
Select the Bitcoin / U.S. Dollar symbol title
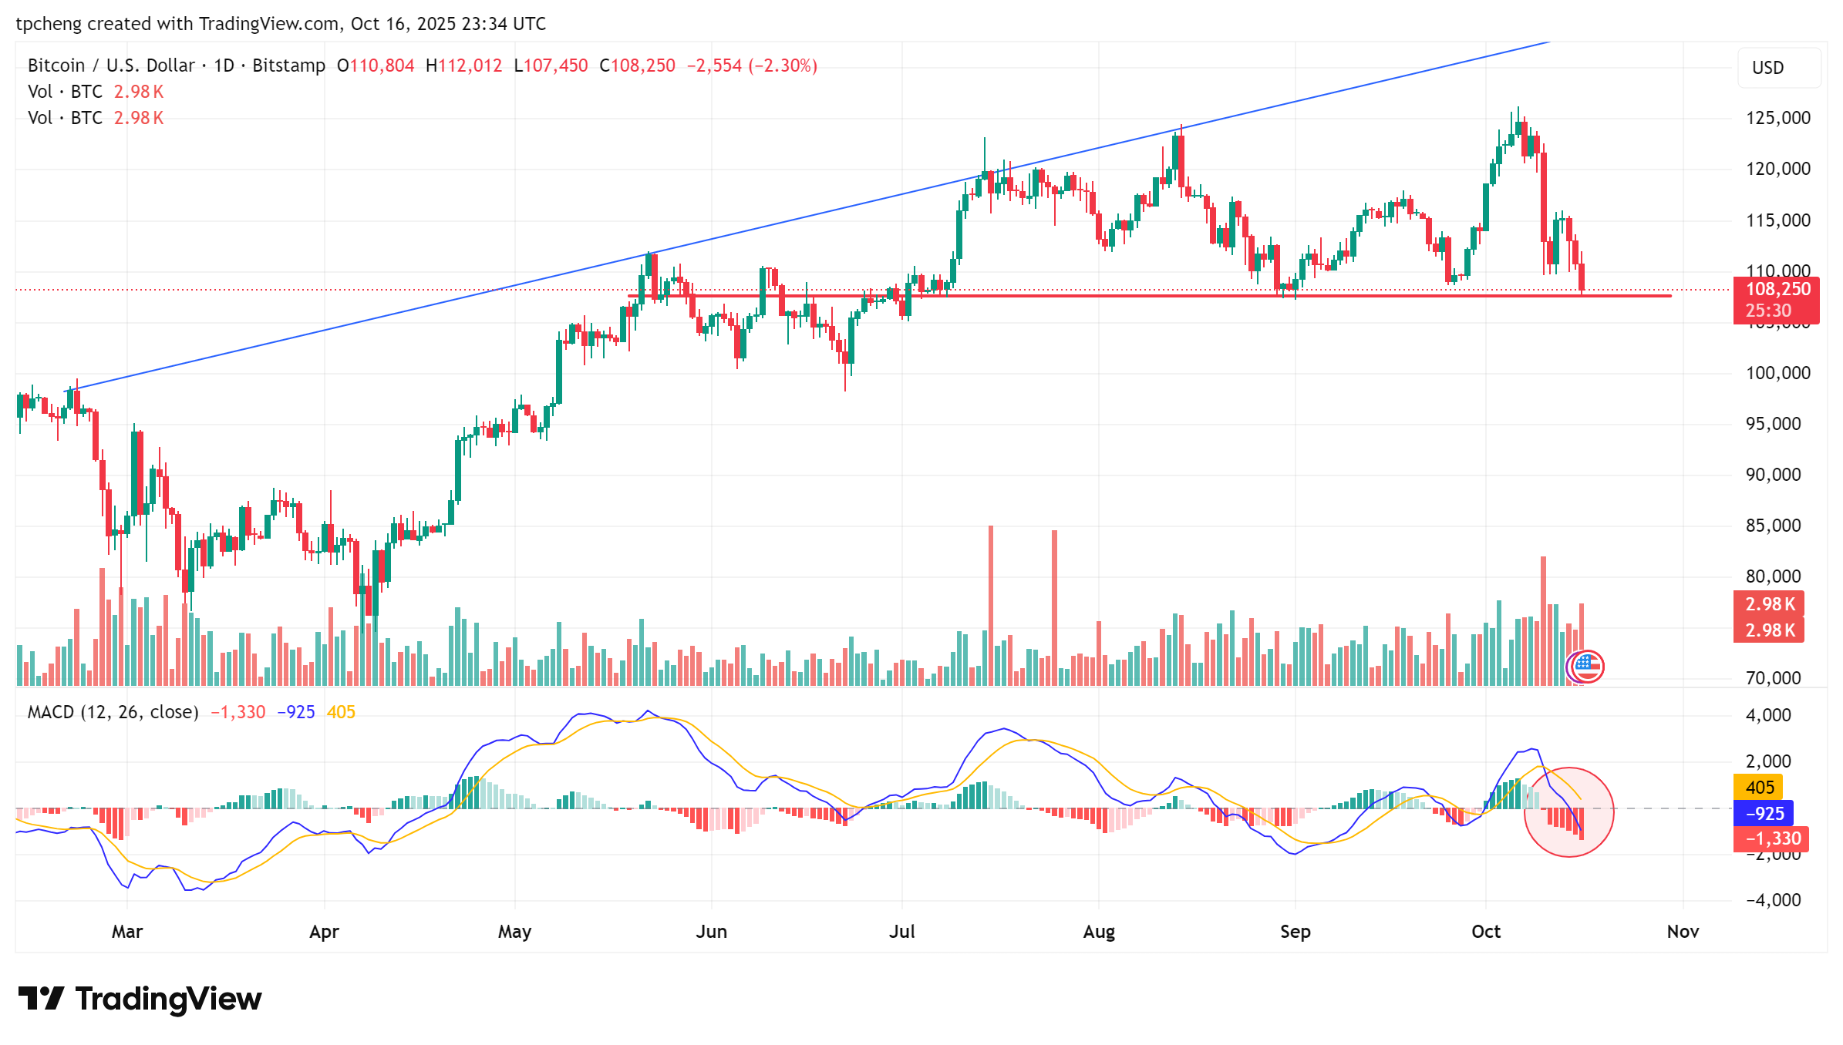point(112,66)
